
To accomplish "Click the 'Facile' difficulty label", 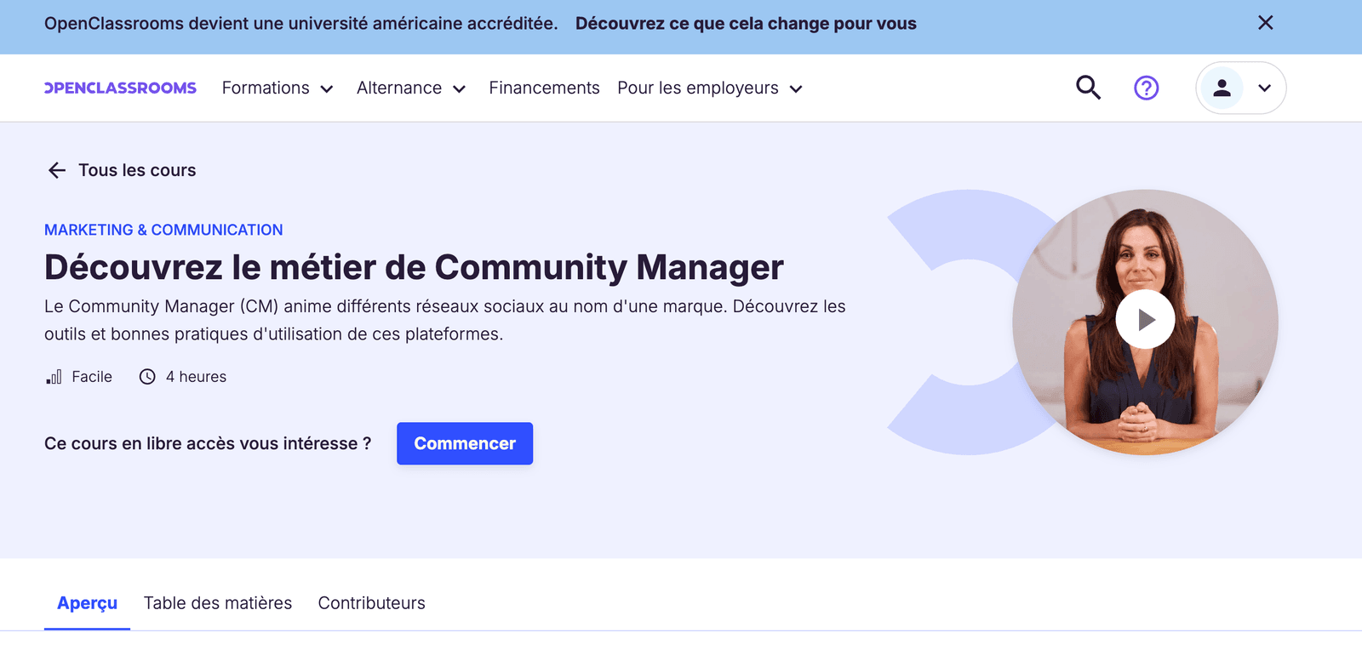I will (92, 377).
